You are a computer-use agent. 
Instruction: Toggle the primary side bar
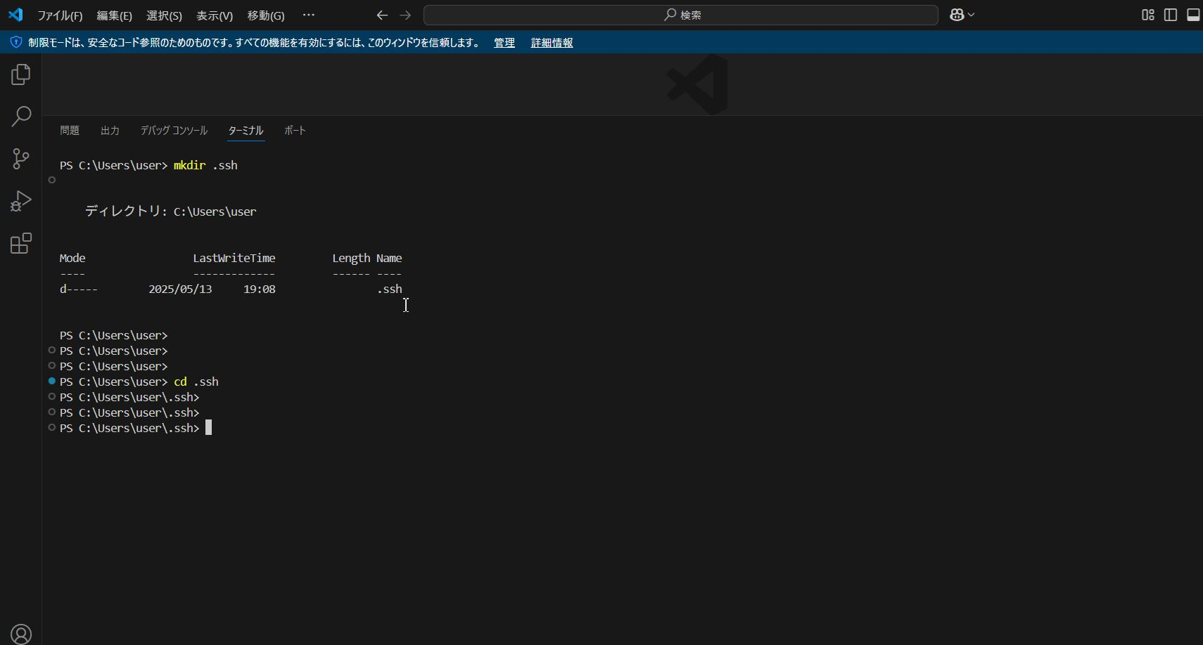coord(1171,15)
